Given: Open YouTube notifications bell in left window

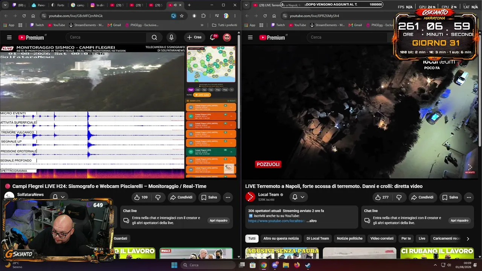Looking at the screenshot, I should point(213,37).
